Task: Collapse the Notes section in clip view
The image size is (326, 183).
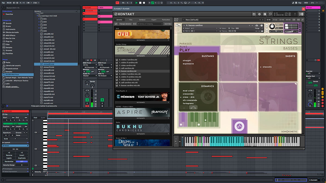Action: pyautogui.click(x=27, y=146)
